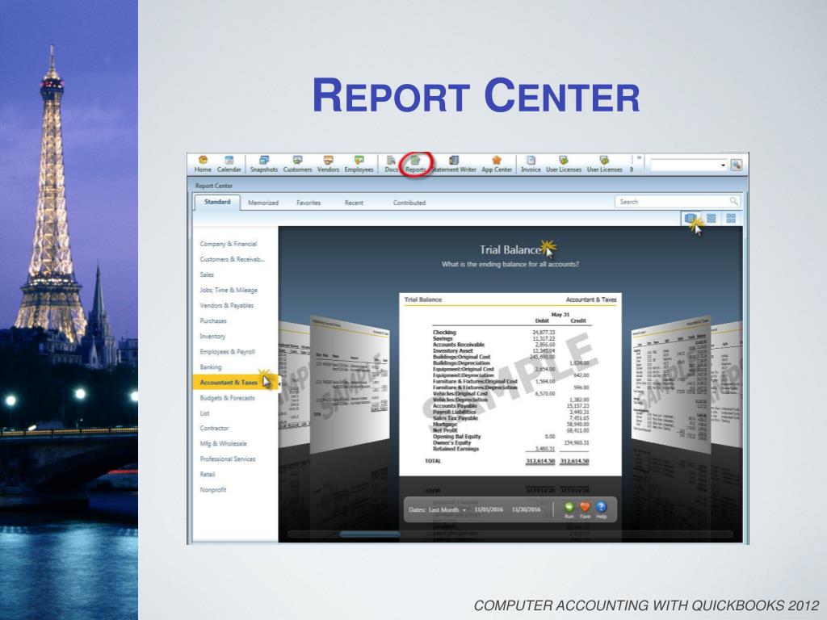Launch Statement Writer from the toolbar
This screenshot has width=827, height=620.
(x=454, y=164)
